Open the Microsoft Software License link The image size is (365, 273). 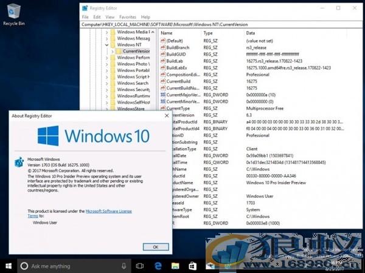click(109, 211)
